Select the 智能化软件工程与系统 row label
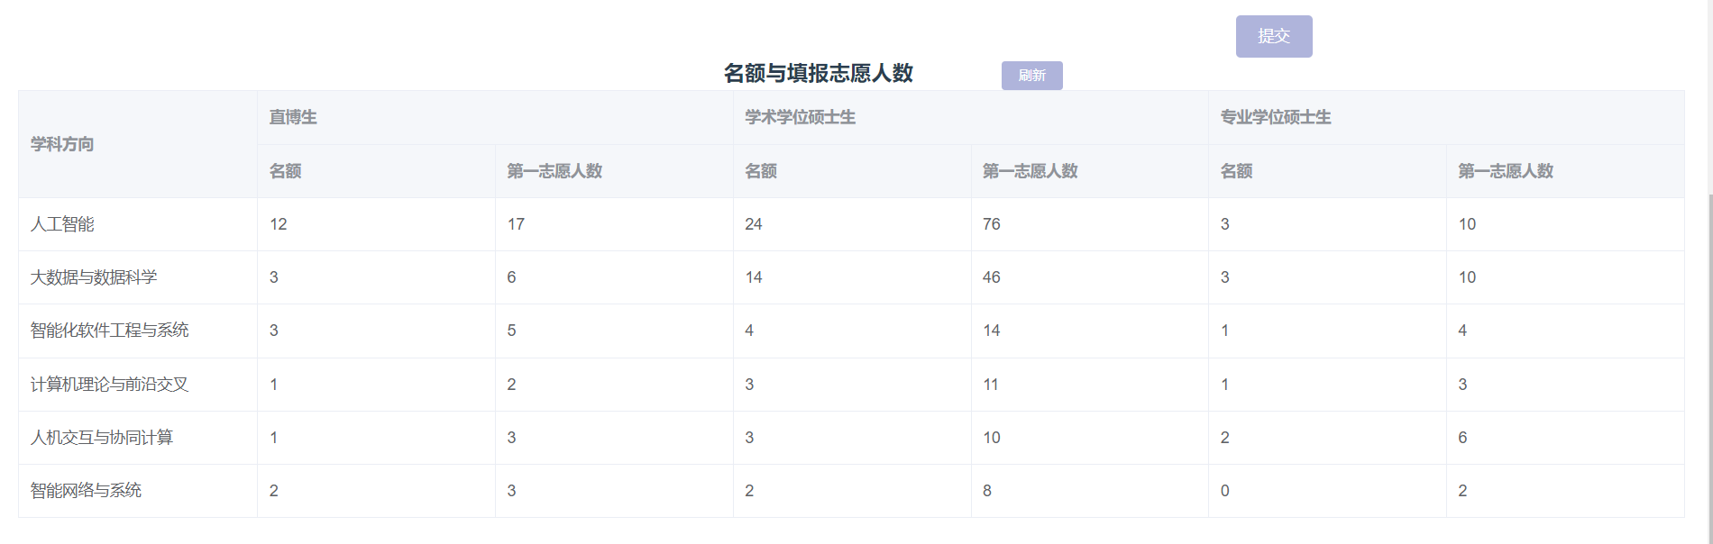 (109, 331)
